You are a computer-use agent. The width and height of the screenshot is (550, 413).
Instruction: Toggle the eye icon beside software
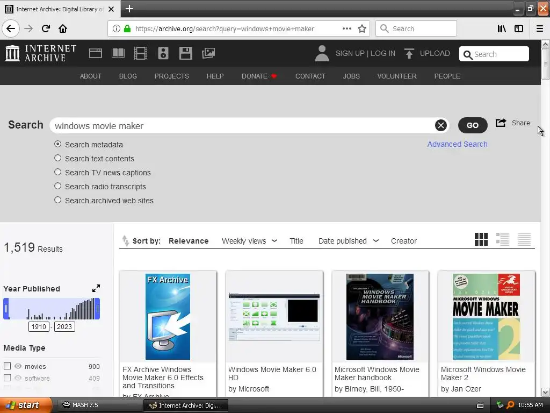pos(18,378)
